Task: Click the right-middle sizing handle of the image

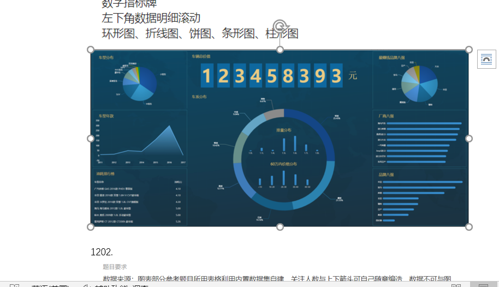Action: (x=469, y=139)
